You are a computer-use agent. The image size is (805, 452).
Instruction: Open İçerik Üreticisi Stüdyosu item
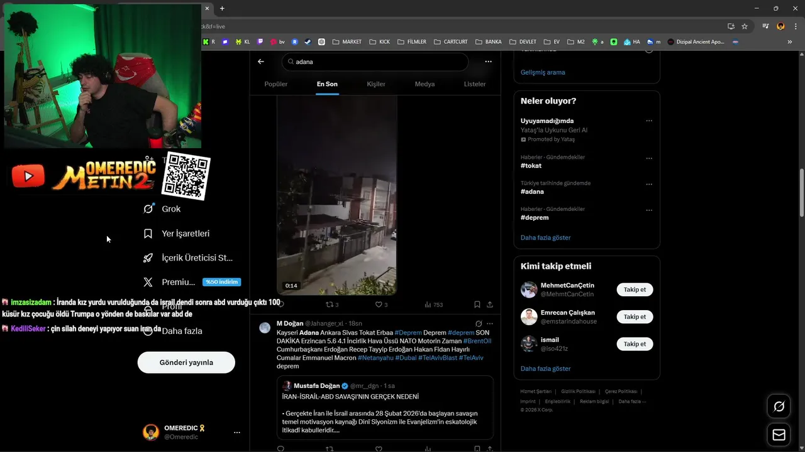(x=188, y=258)
